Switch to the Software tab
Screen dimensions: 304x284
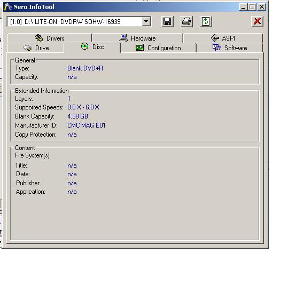[x=230, y=48]
